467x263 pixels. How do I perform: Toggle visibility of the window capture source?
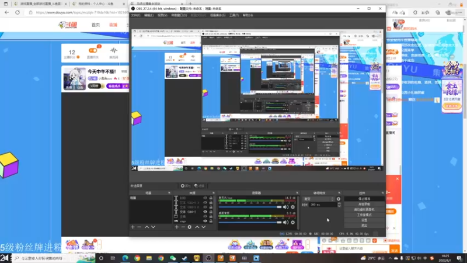[x=205, y=216]
